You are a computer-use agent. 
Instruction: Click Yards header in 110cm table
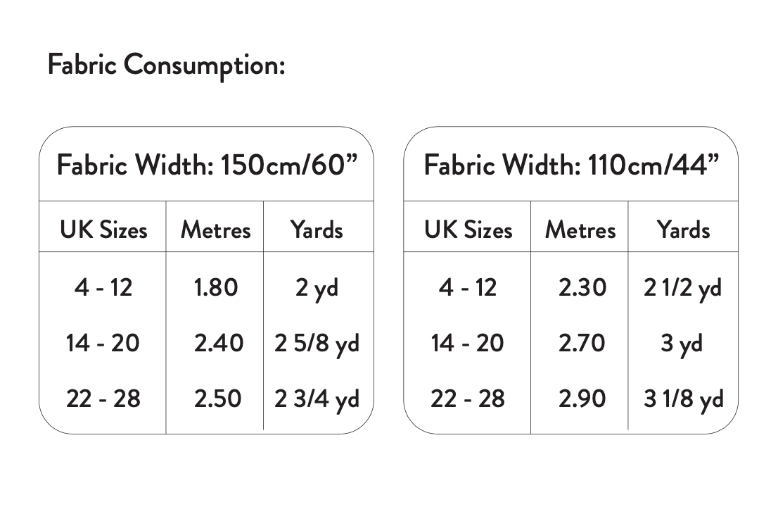(683, 230)
